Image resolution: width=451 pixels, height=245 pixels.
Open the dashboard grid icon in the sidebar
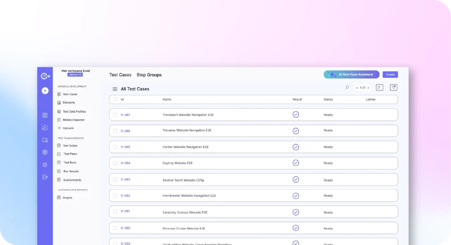click(44, 115)
